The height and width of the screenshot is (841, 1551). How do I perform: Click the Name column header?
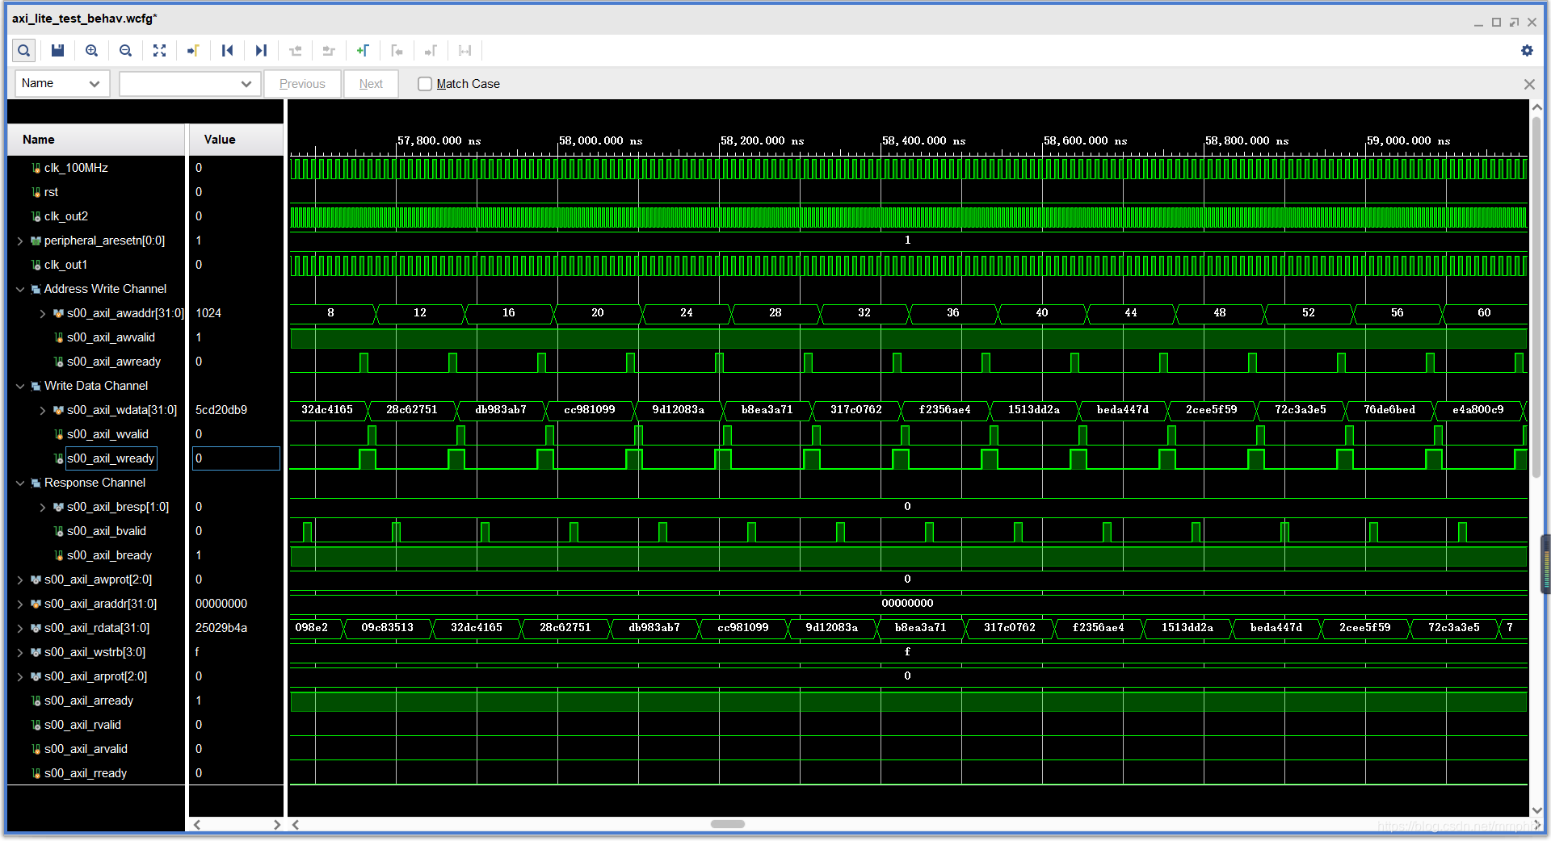click(x=96, y=140)
